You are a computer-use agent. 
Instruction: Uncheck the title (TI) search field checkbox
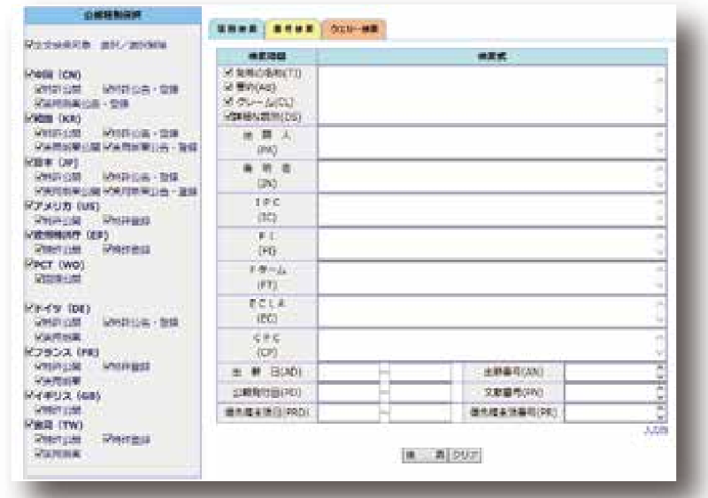(x=229, y=73)
